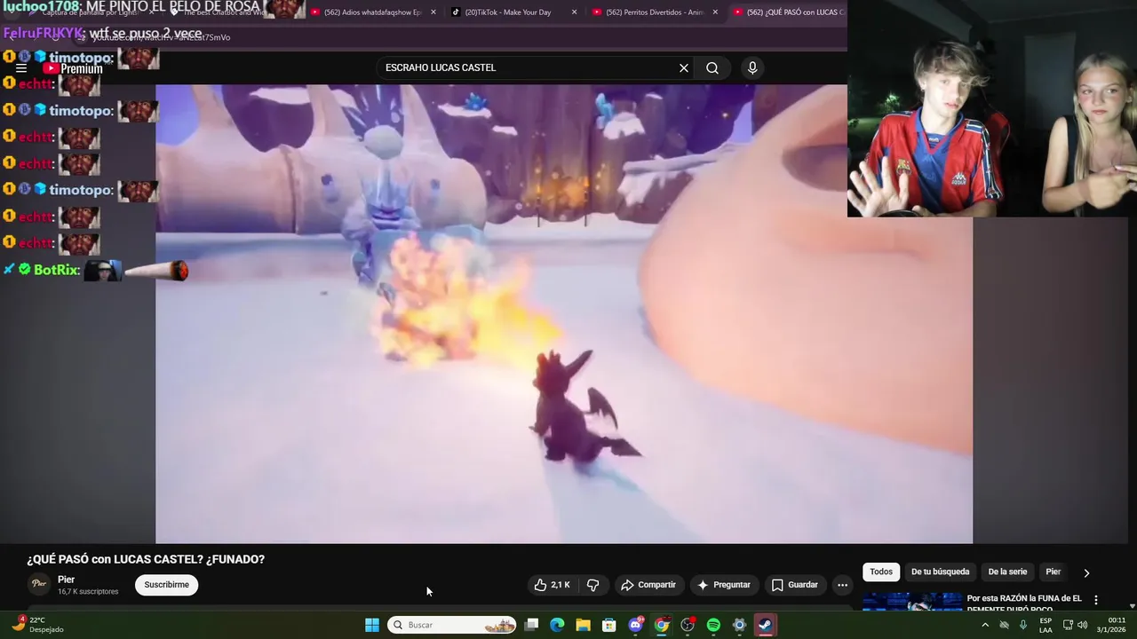The width and height of the screenshot is (1137, 639).
Task: Click the video player showing the Spyro game
Action: [x=564, y=314]
